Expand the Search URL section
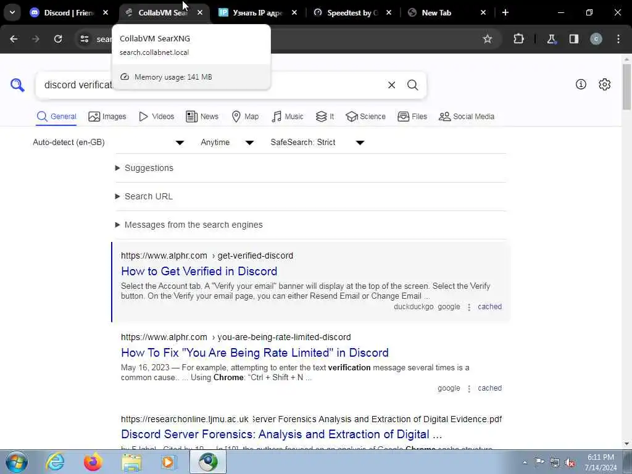Image resolution: width=632 pixels, height=474 pixels. [148, 196]
